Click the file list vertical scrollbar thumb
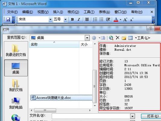Viewport: 161px width, 121px height. pyautogui.click(x=95, y=86)
